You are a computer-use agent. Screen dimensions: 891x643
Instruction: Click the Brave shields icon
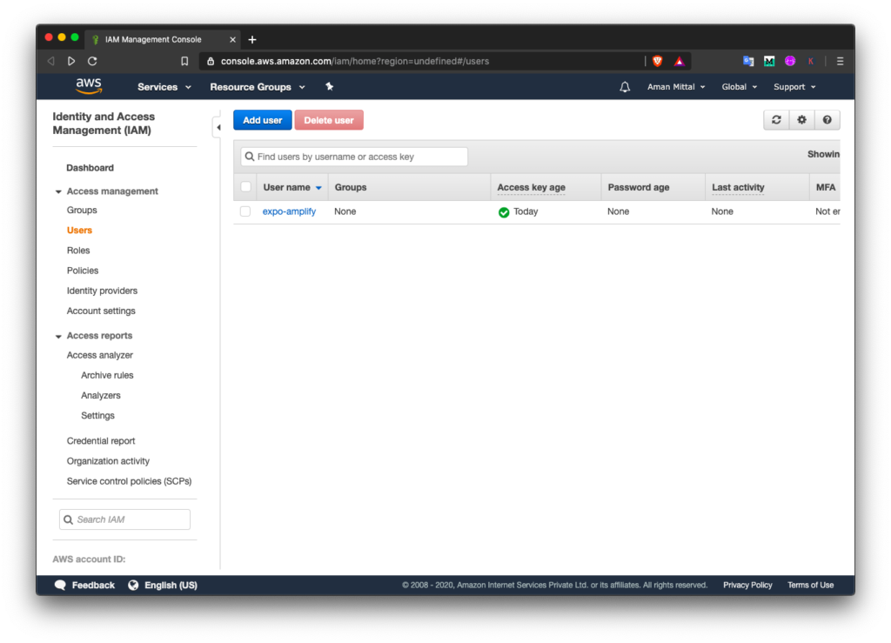click(658, 61)
